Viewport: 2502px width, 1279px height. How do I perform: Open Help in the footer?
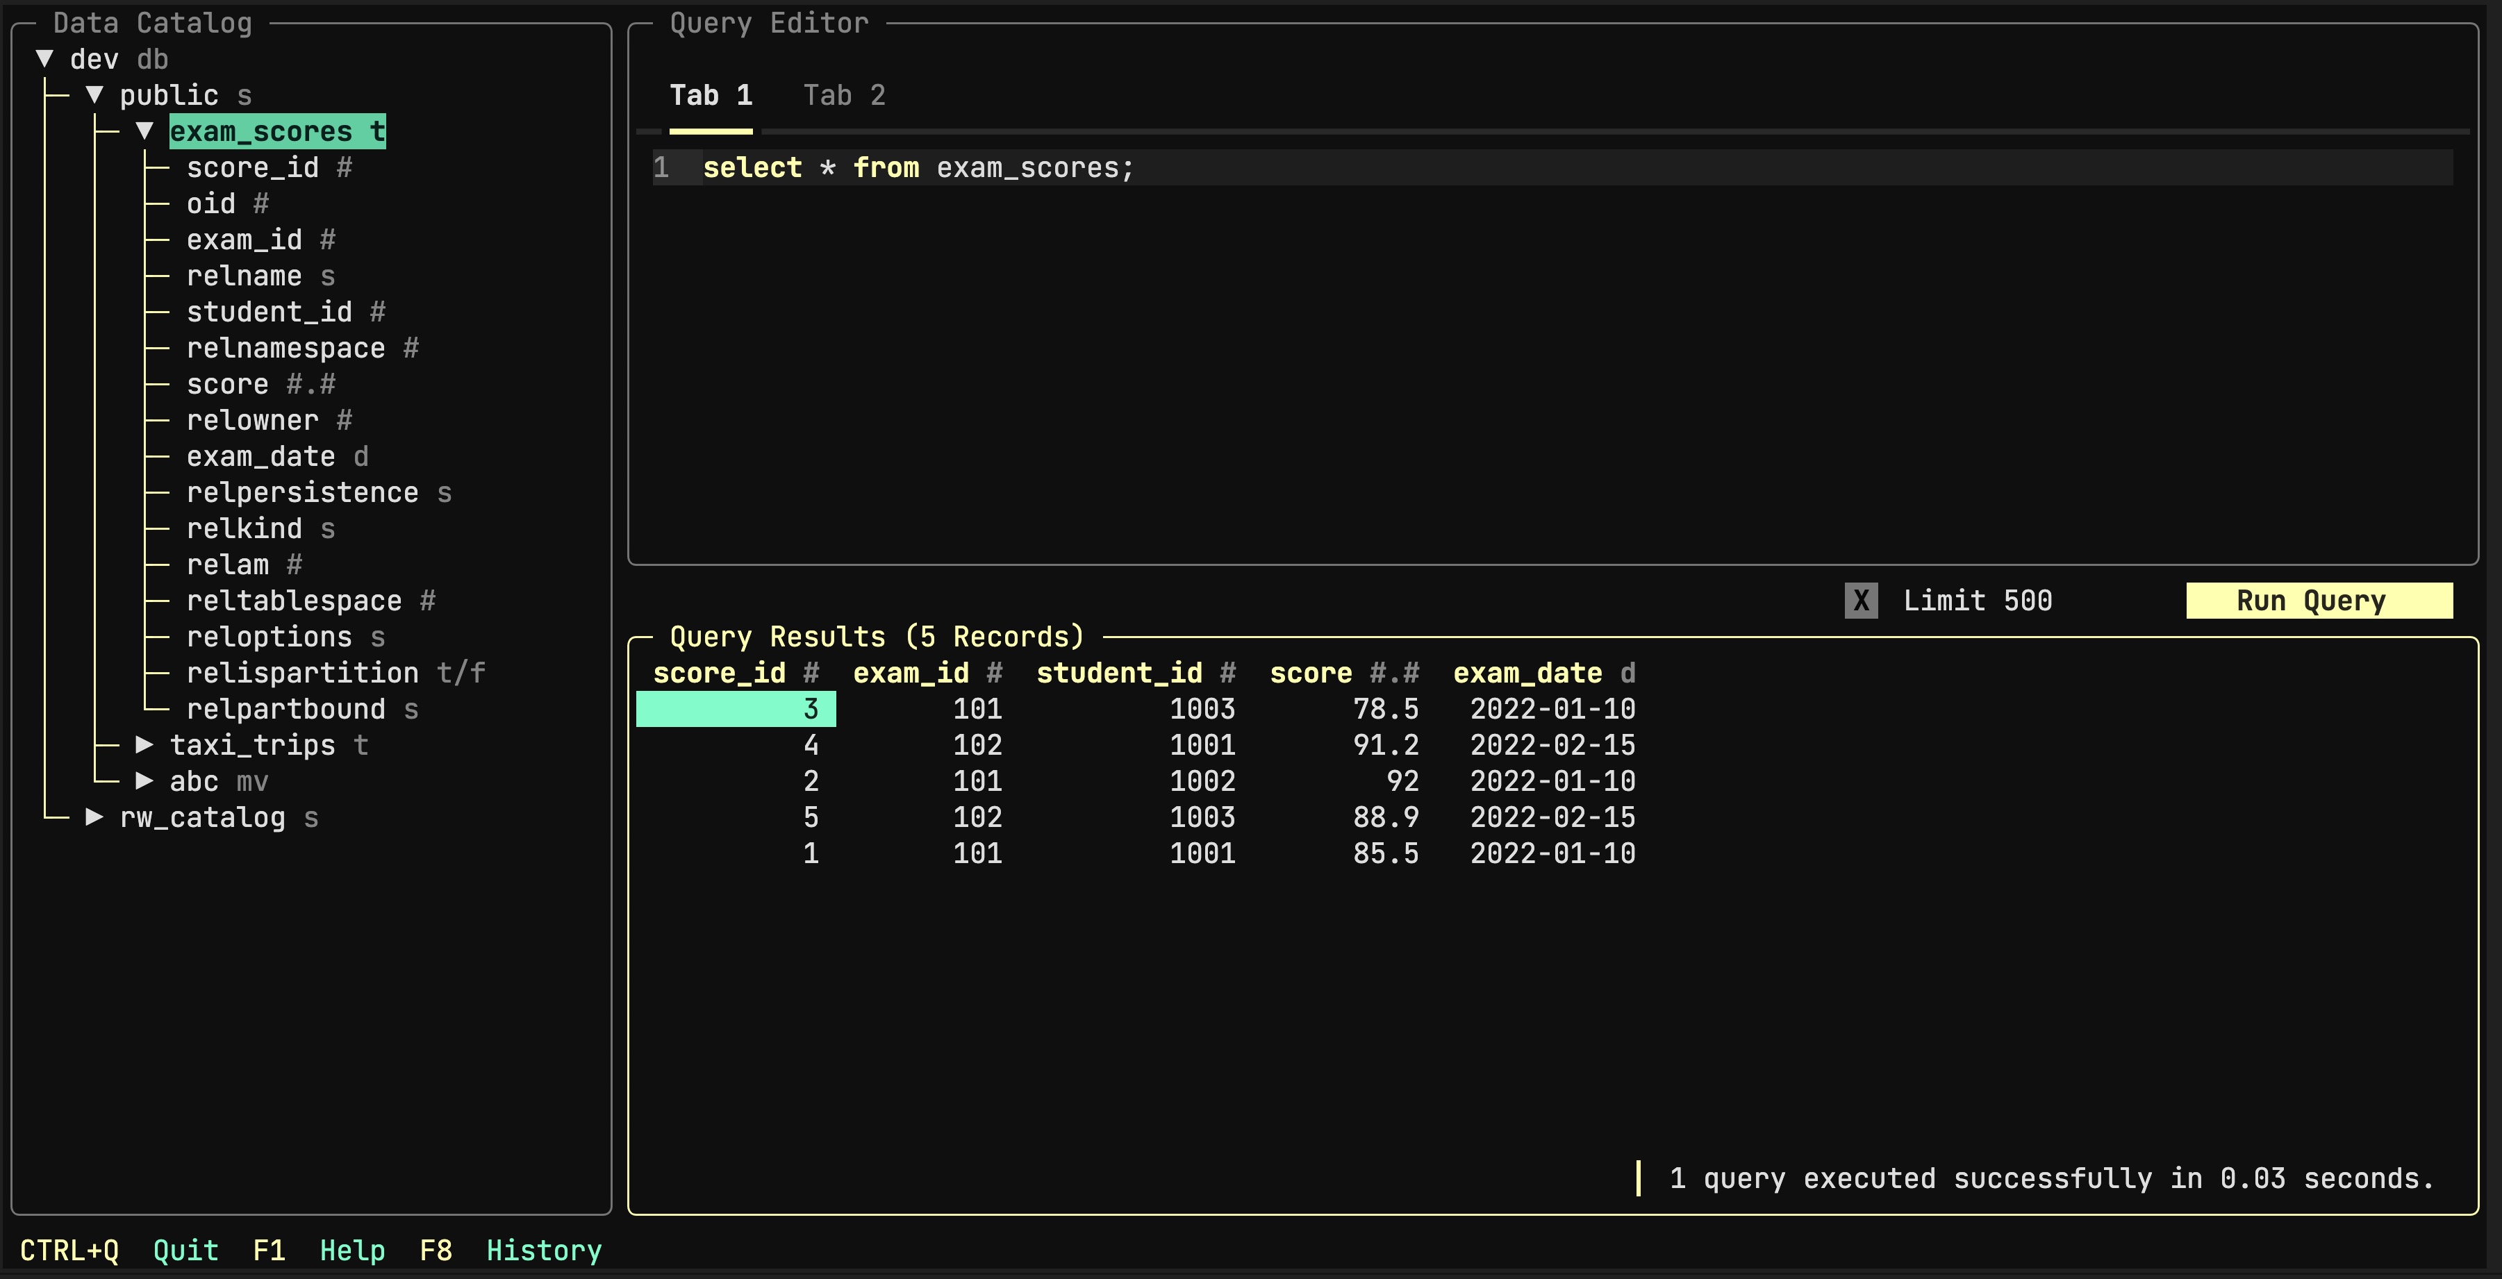pyautogui.click(x=351, y=1250)
